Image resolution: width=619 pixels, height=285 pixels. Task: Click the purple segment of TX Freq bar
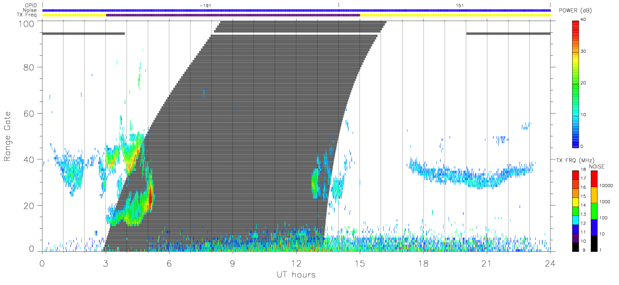pos(233,15)
